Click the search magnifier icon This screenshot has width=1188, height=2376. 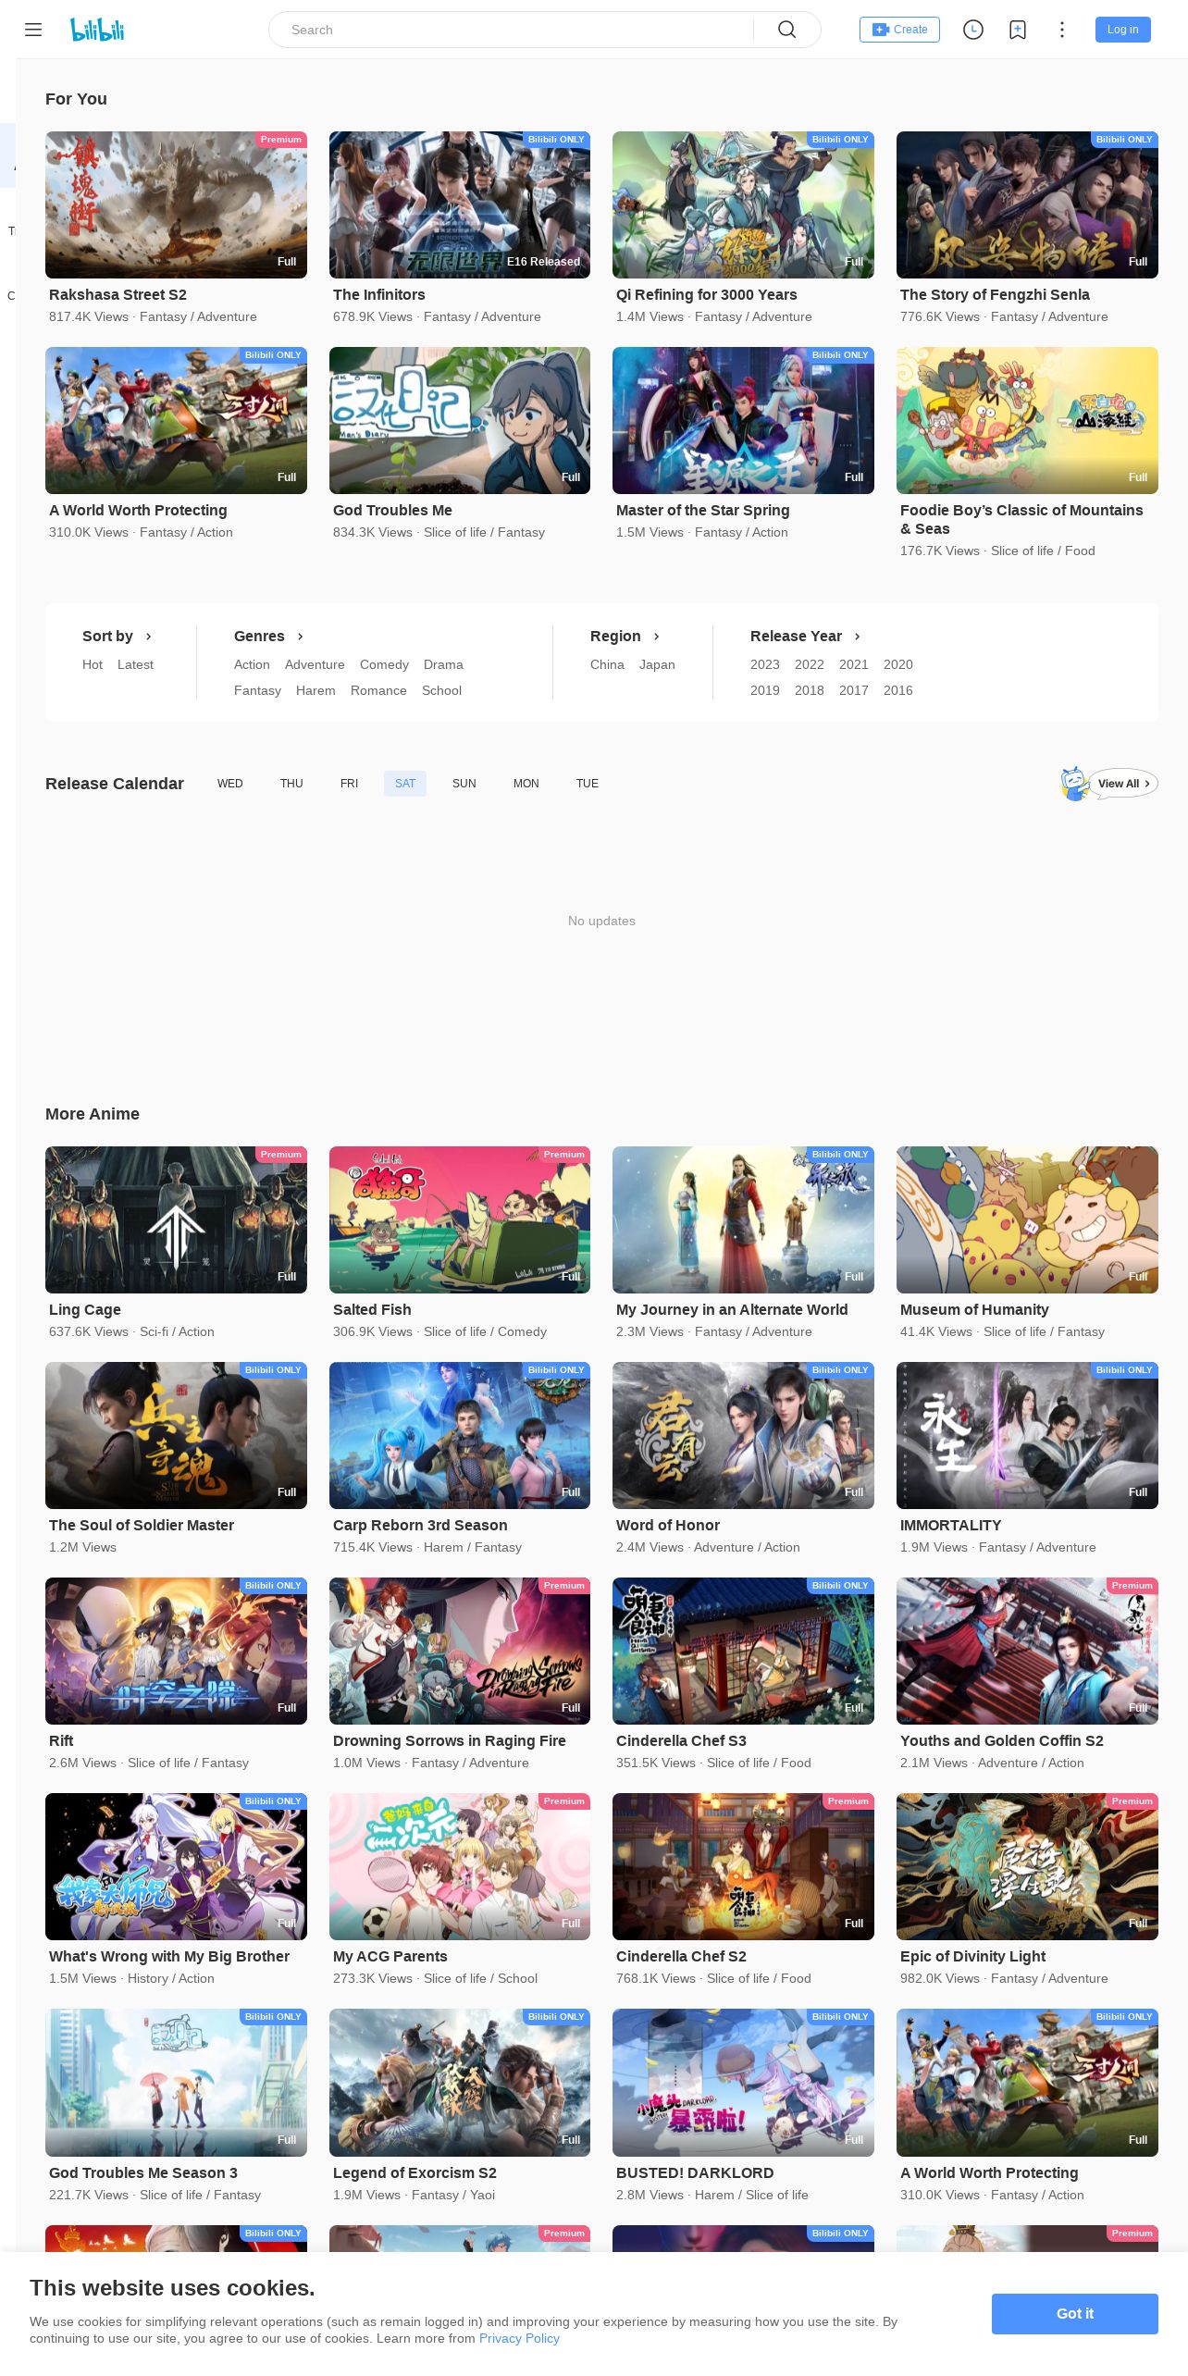(787, 30)
